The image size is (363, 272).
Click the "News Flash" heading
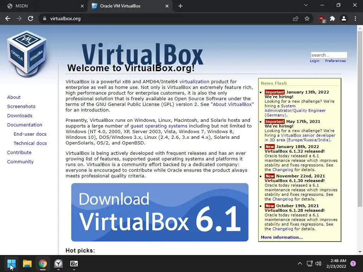(274, 83)
